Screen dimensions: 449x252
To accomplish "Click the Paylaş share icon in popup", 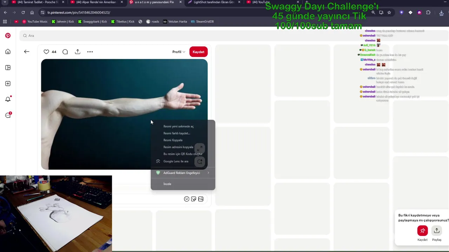I will pyautogui.click(x=437, y=231).
